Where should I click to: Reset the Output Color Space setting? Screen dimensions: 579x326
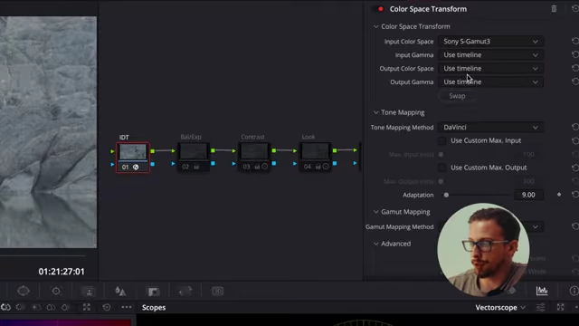pyautogui.click(x=575, y=68)
